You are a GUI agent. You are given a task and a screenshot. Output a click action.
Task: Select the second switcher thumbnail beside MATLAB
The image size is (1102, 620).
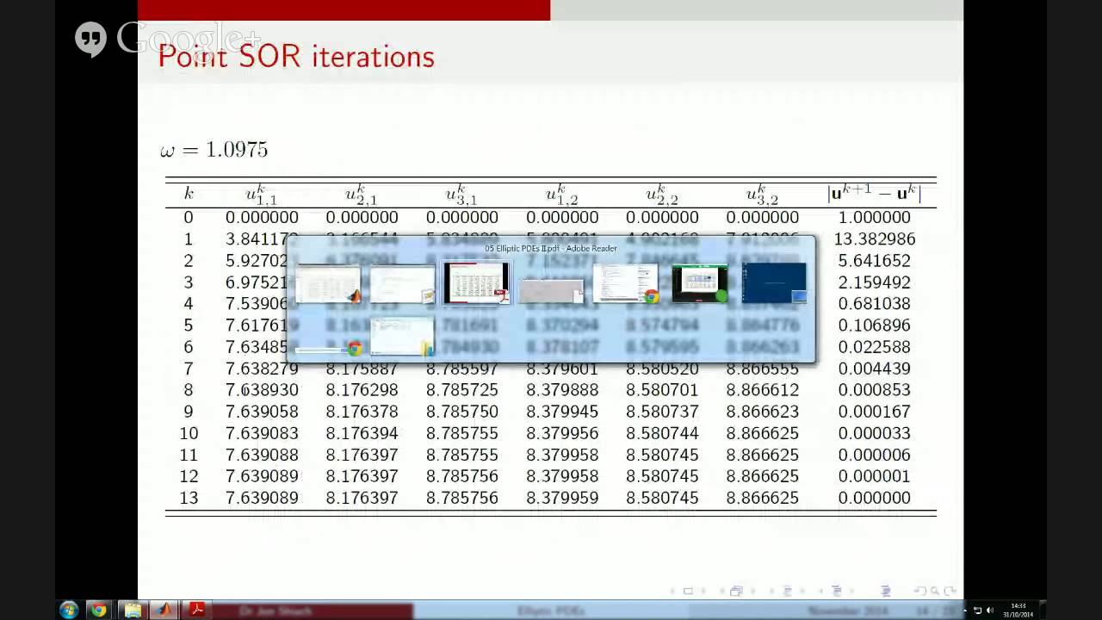[403, 285]
